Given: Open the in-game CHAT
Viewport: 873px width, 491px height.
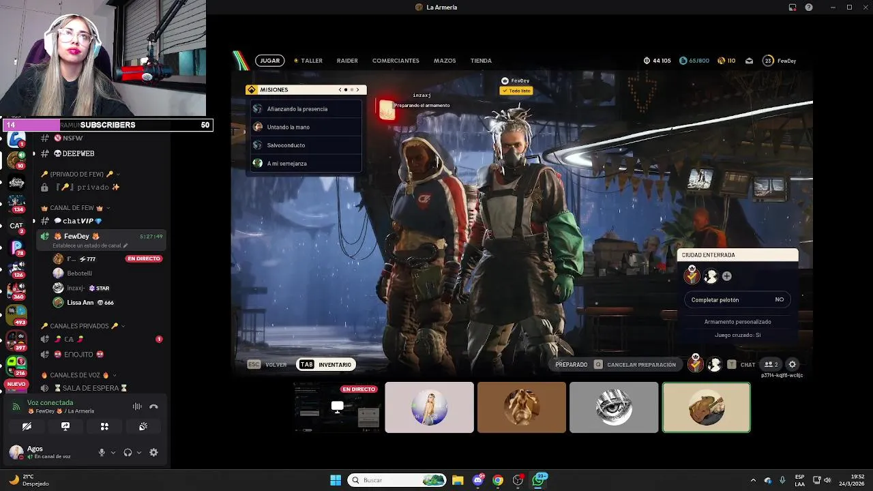Looking at the screenshot, I should [741, 365].
